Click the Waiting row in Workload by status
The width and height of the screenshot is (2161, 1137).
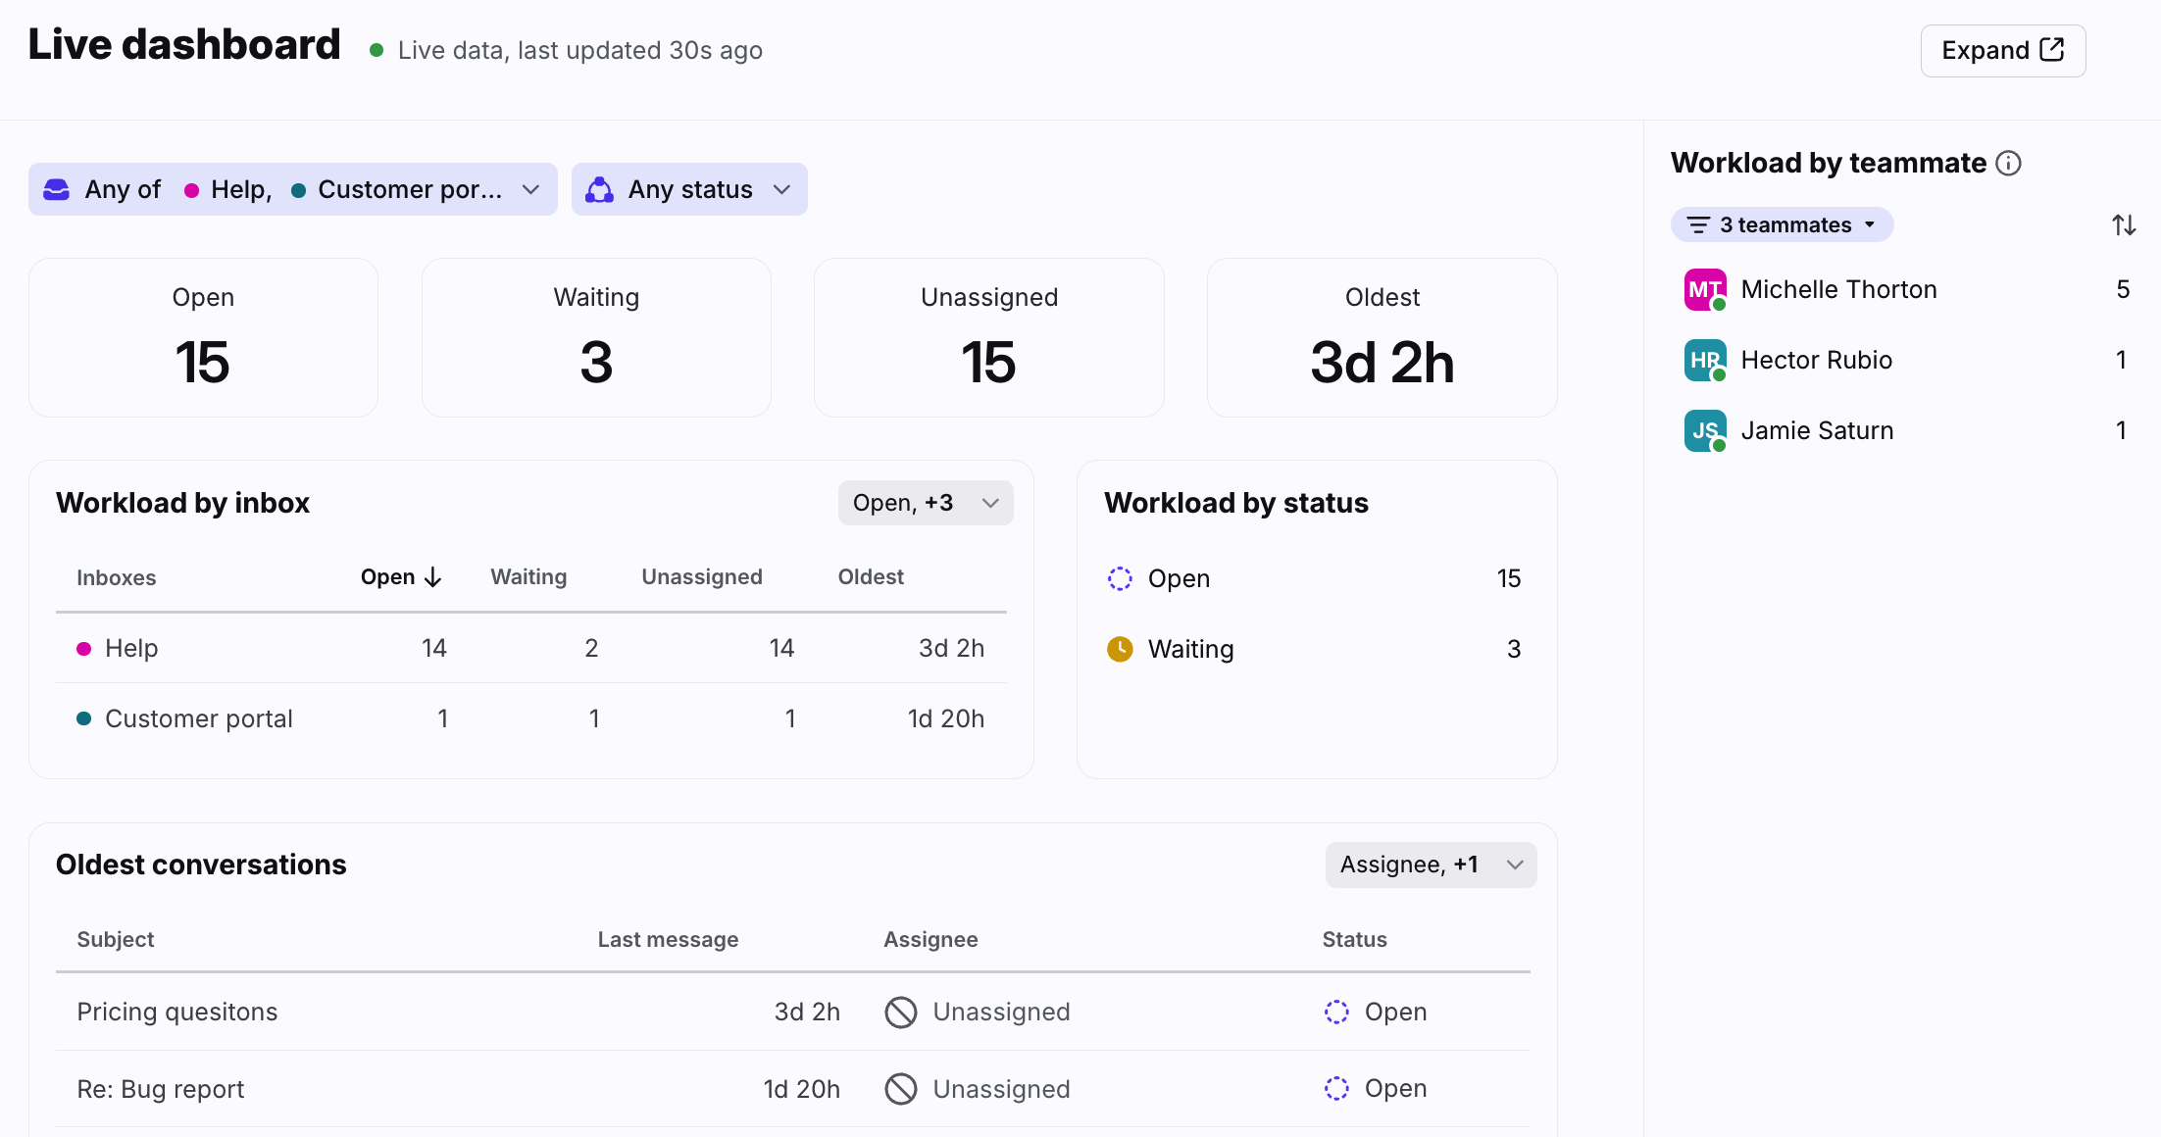click(x=1314, y=650)
